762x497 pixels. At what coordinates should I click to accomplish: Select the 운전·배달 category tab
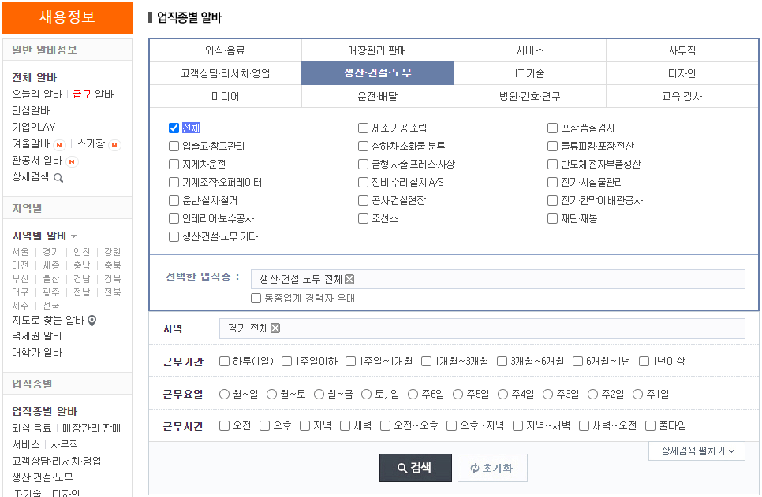(378, 96)
